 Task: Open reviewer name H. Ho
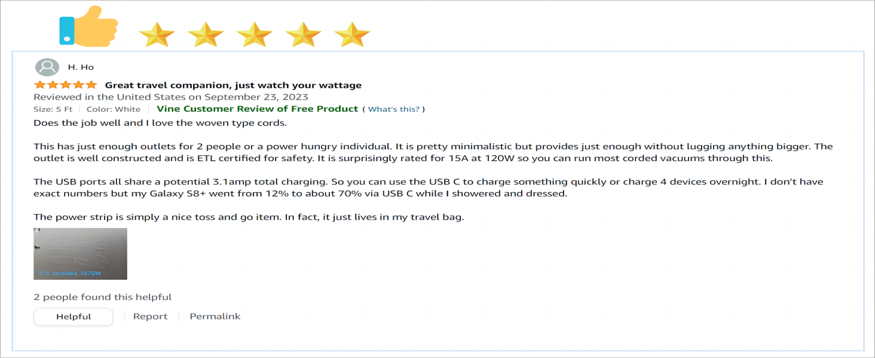pos(81,67)
